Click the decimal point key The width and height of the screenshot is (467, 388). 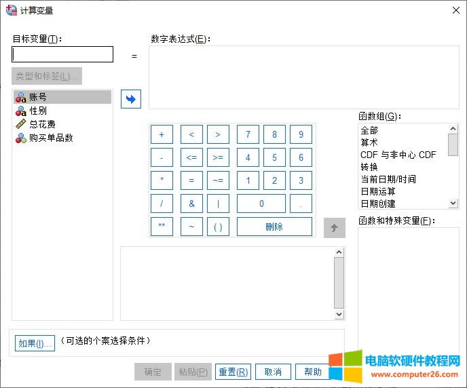(x=301, y=203)
